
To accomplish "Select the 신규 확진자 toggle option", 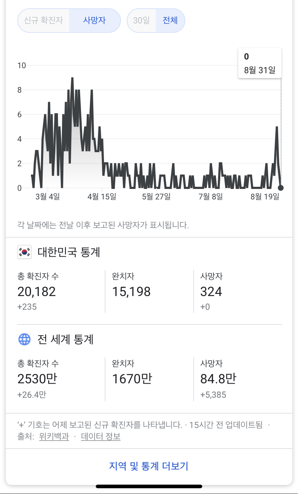I will click(44, 20).
